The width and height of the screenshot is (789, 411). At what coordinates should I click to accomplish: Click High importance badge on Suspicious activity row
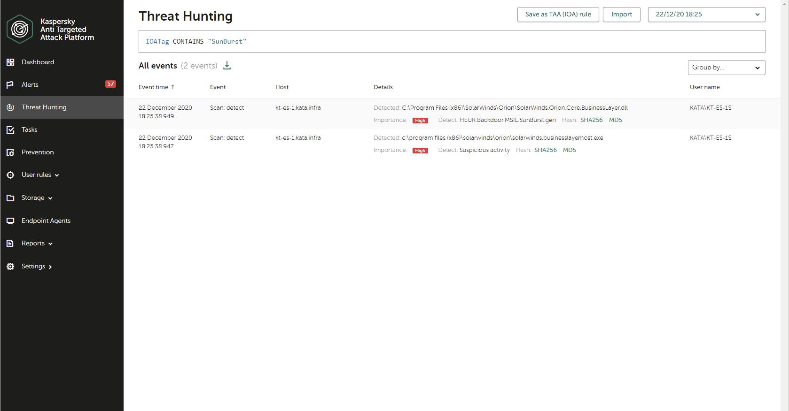click(420, 151)
